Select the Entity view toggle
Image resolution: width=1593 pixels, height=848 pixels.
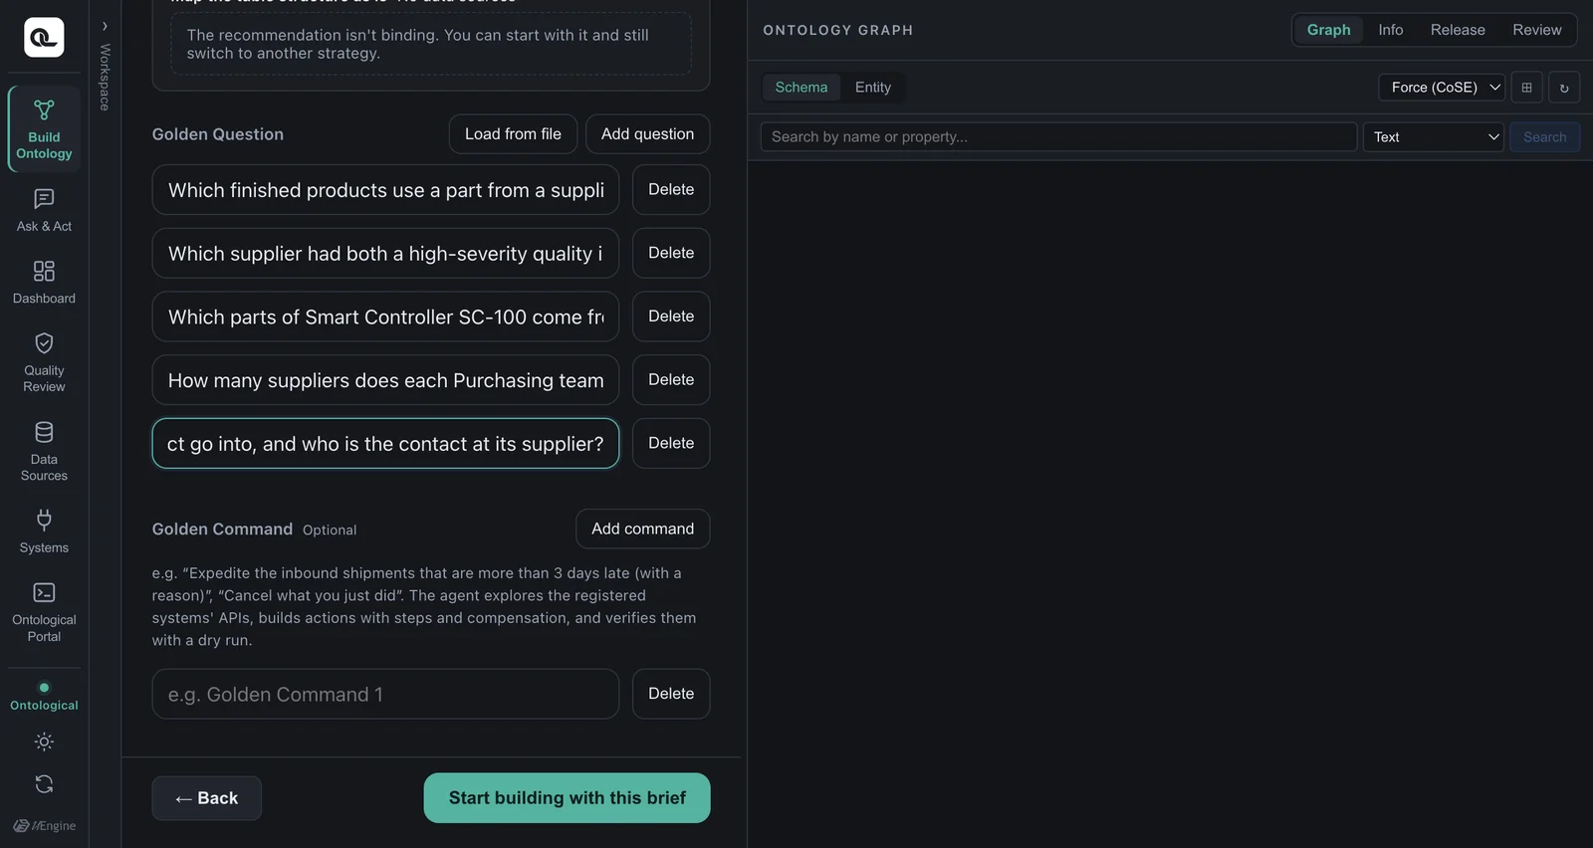pyautogui.click(x=873, y=88)
